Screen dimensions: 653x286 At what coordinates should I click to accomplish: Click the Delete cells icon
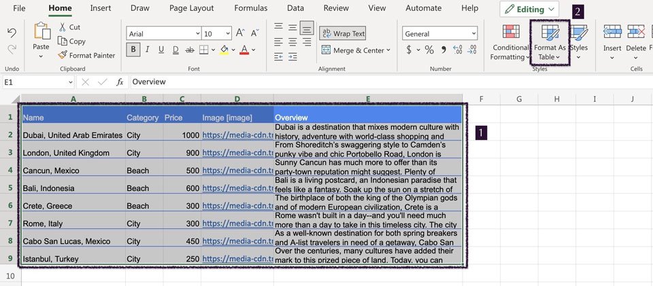(x=636, y=32)
